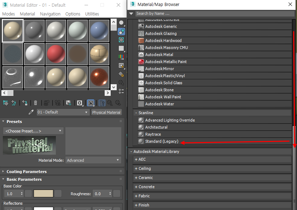The width and height of the screenshot is (297, 210).
Task: Expand the Ceiling library category
Action: (136, 168)
